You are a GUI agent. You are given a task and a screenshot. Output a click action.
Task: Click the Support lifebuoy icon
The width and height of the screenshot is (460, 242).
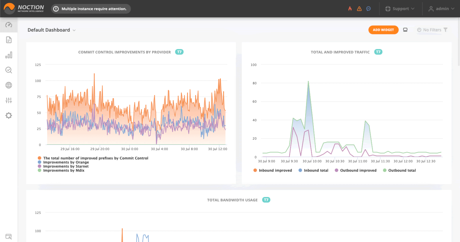388,9
